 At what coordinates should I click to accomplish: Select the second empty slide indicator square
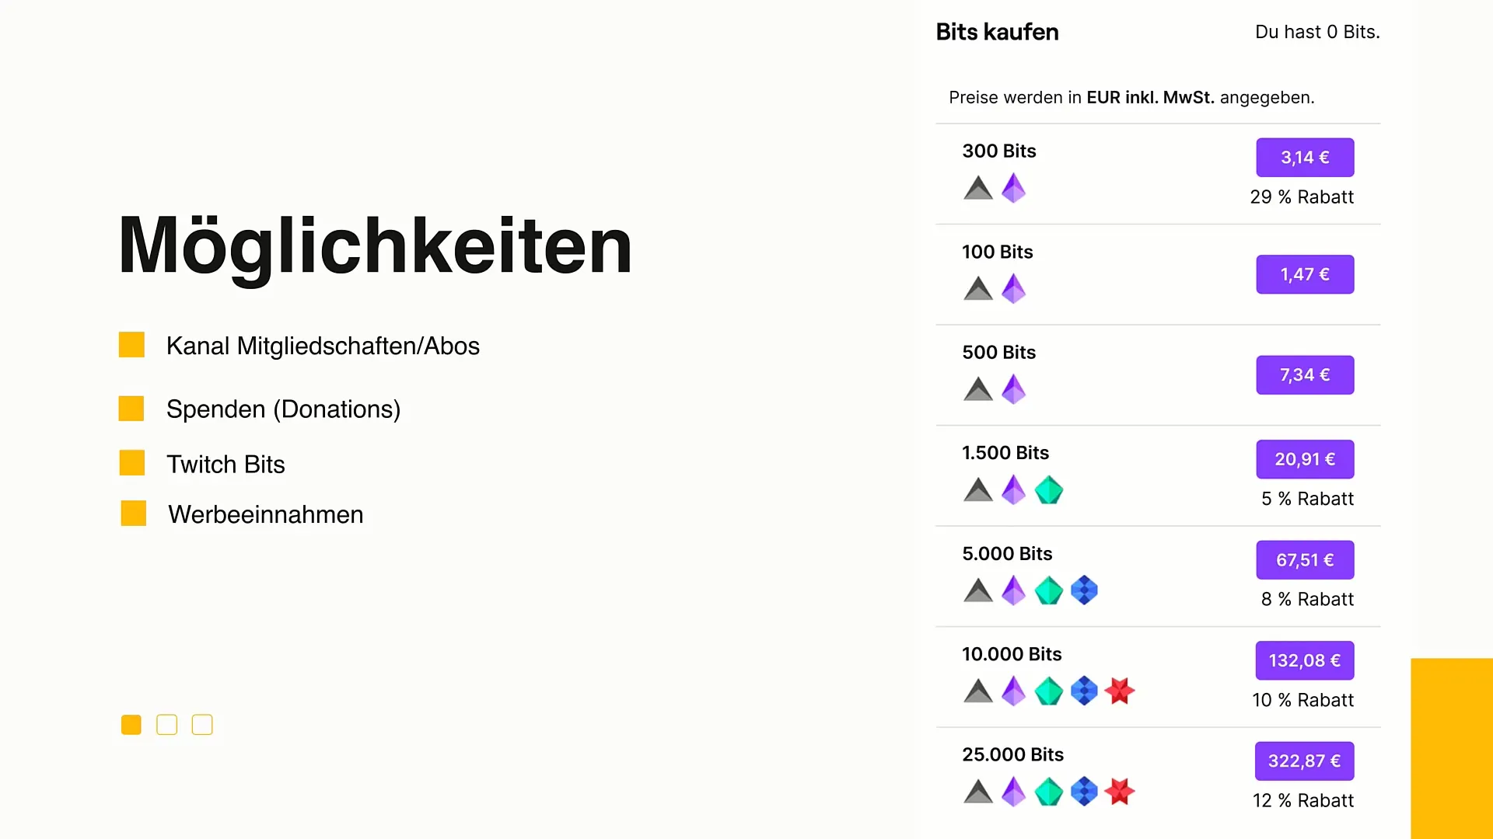(x=166, y=725)
